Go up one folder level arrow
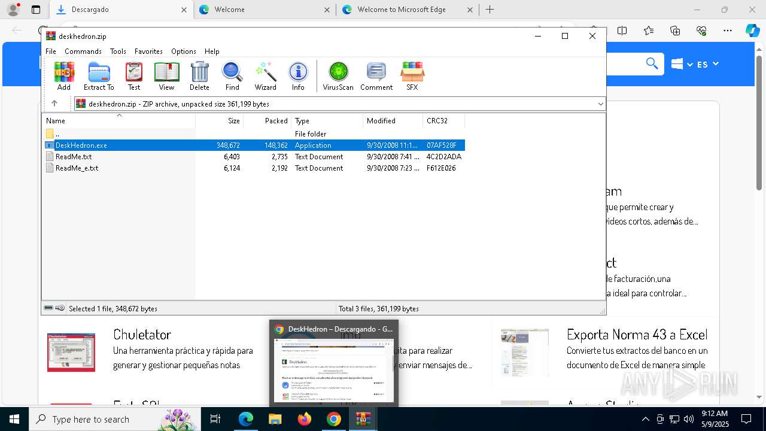This screenshot has height=431, width=766. [54, 104]
